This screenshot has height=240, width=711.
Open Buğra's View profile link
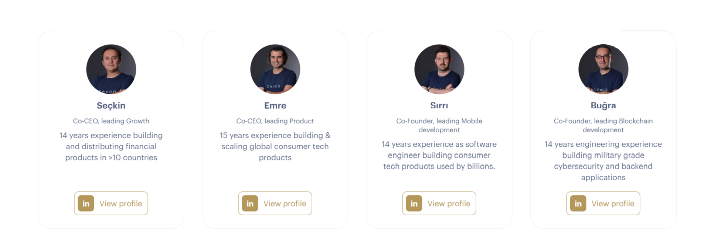pos(603,204)
